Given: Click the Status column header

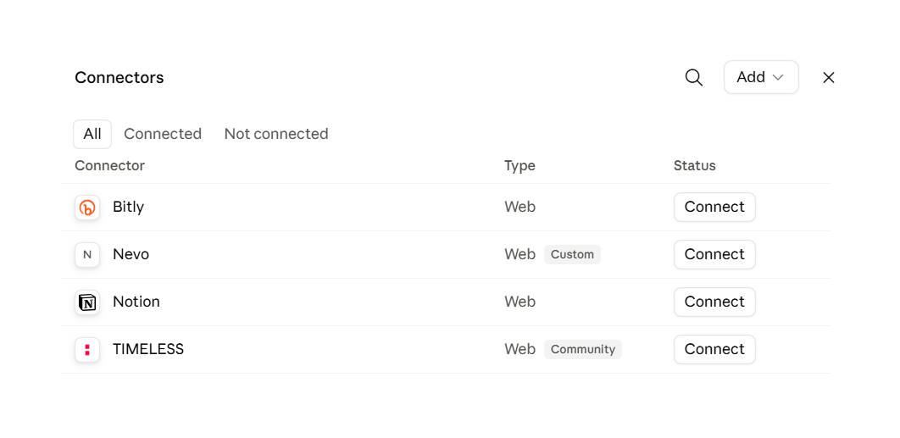Looking at the screenshot, I should pos(695,166).
